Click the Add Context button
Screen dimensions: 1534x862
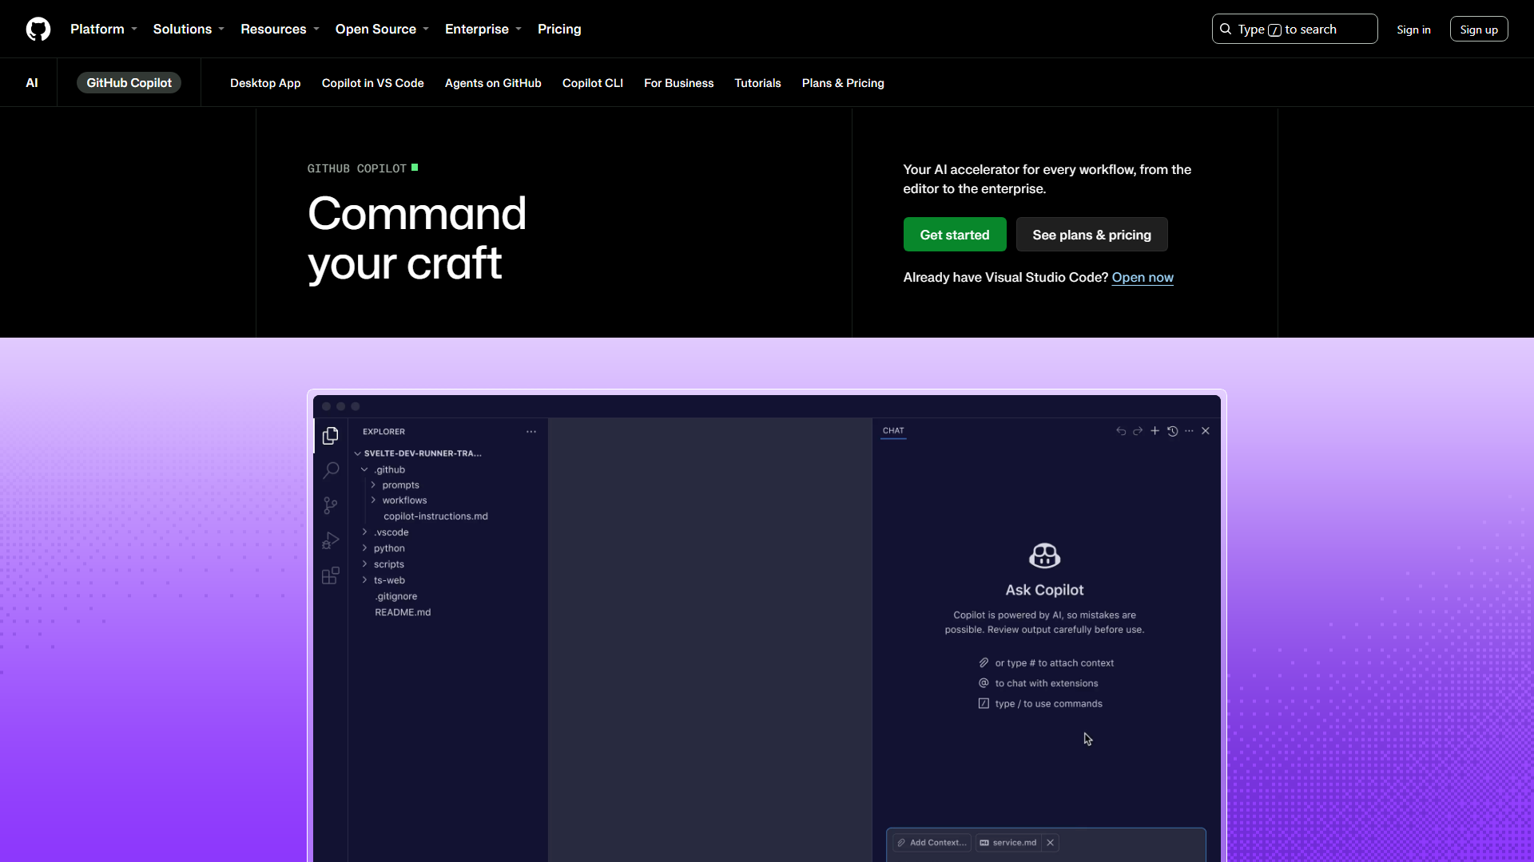coord(931,842)
